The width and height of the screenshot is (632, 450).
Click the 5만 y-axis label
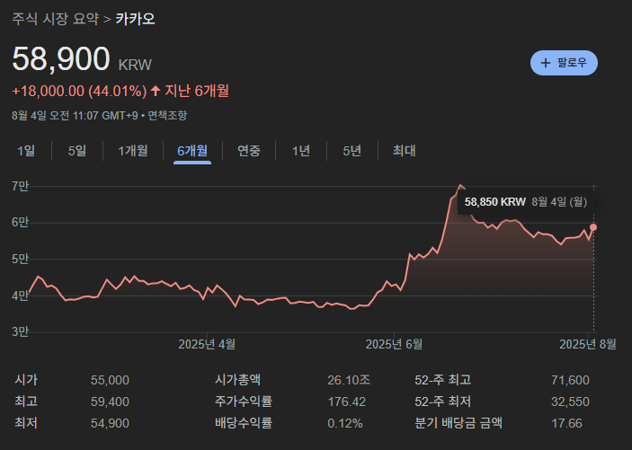click(20, 259)
